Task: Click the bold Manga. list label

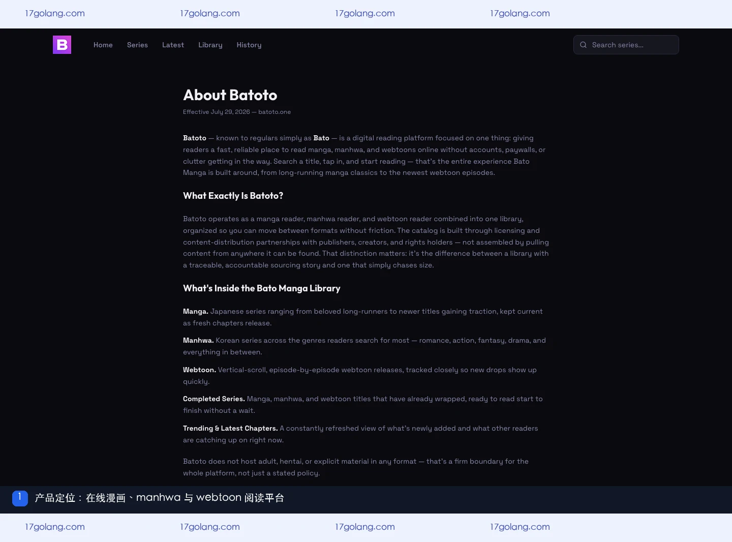Action: tap(196, 311)
